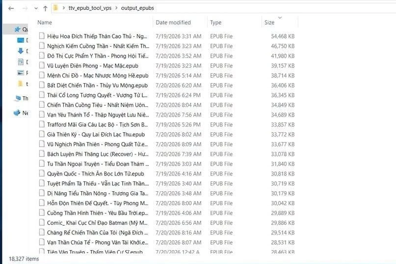Select file name Chàng Rể Chiến Thần Của Tôi
The height and width of the screenshot is (264, 396).
pos(99,233)
